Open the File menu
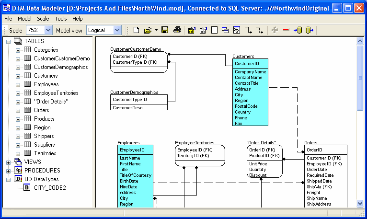367x219 pixels. [x=8, y=19]
